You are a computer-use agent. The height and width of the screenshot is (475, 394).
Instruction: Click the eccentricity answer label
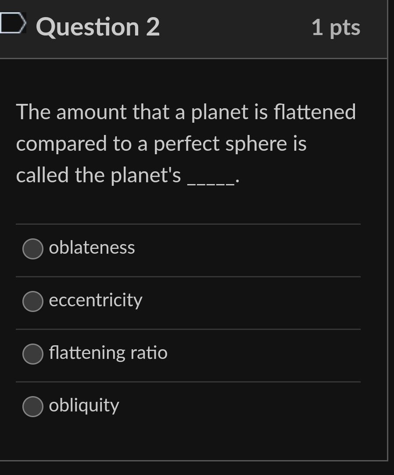95,301
